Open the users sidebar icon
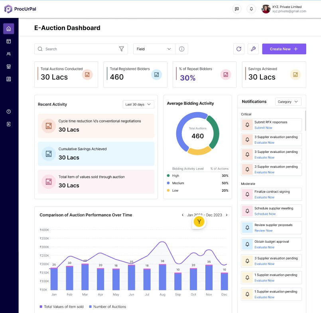Viewport: 321px width, 313px height. pyautogui.click(x=9, y=54)
